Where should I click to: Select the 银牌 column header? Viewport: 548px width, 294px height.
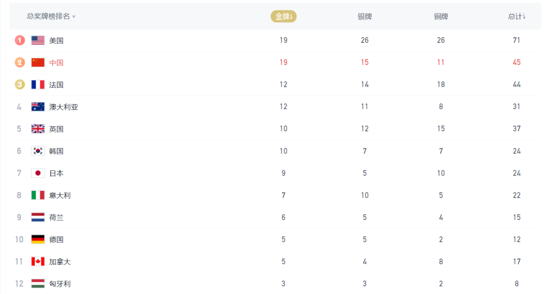tap(365, 17)
